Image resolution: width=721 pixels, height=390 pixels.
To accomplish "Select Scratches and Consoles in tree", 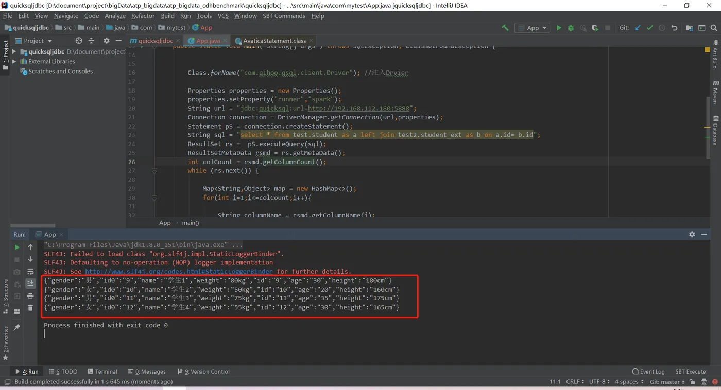I will coord(60,71).
